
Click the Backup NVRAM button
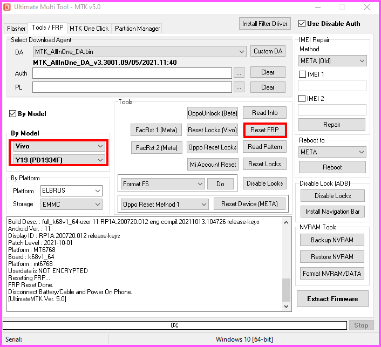pyautogui.click(x=332, y=240)
